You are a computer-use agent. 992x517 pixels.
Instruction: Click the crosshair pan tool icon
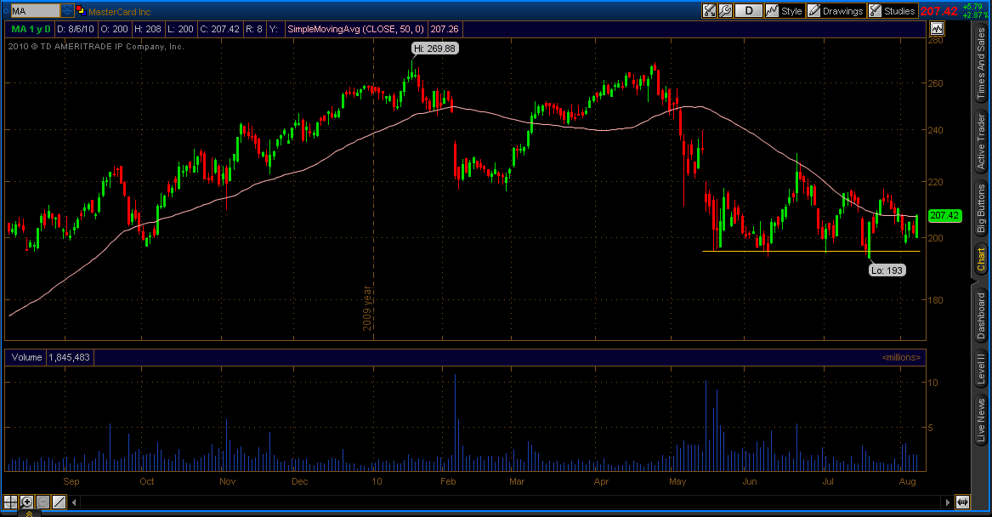click(10, 503)
